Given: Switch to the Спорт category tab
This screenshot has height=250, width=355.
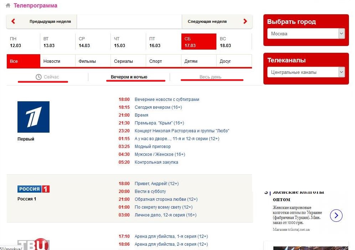Looking at the screenshot, I should [156, 61].
